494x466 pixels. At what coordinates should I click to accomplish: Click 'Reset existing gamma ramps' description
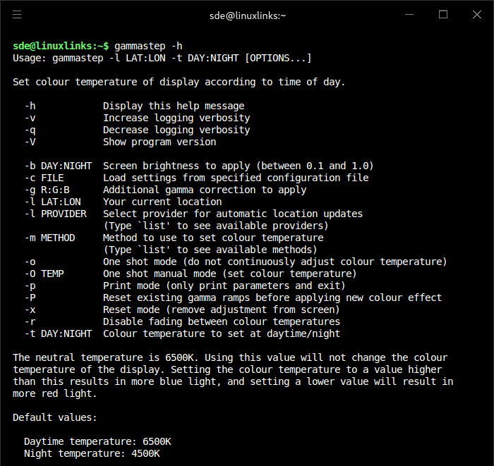tap(272, 298)
